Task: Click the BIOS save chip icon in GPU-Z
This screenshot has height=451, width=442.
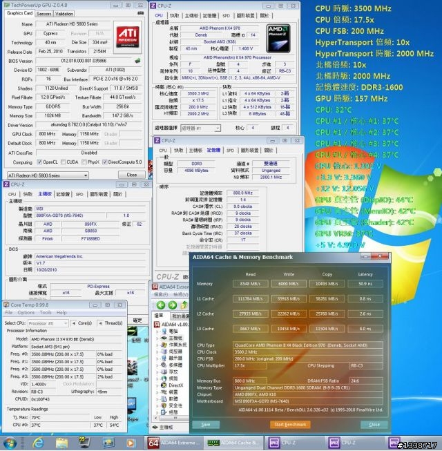Action: coord(137,60)
